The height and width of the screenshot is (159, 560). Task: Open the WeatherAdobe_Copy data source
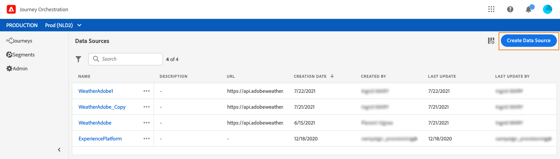pos(102,107)
